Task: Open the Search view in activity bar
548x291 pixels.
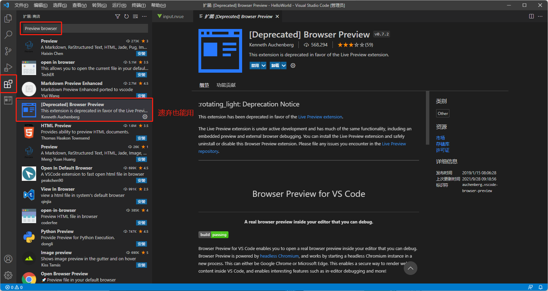Action: coord(8,35)
